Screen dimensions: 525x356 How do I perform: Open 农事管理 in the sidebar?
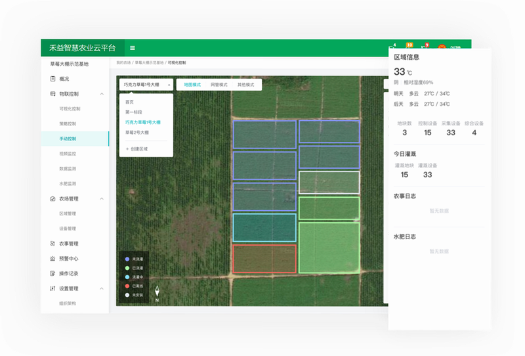tap(69, 244)
